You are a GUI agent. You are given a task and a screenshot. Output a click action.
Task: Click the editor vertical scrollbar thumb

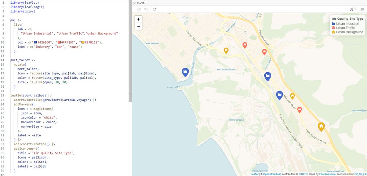tap(130, 51)
